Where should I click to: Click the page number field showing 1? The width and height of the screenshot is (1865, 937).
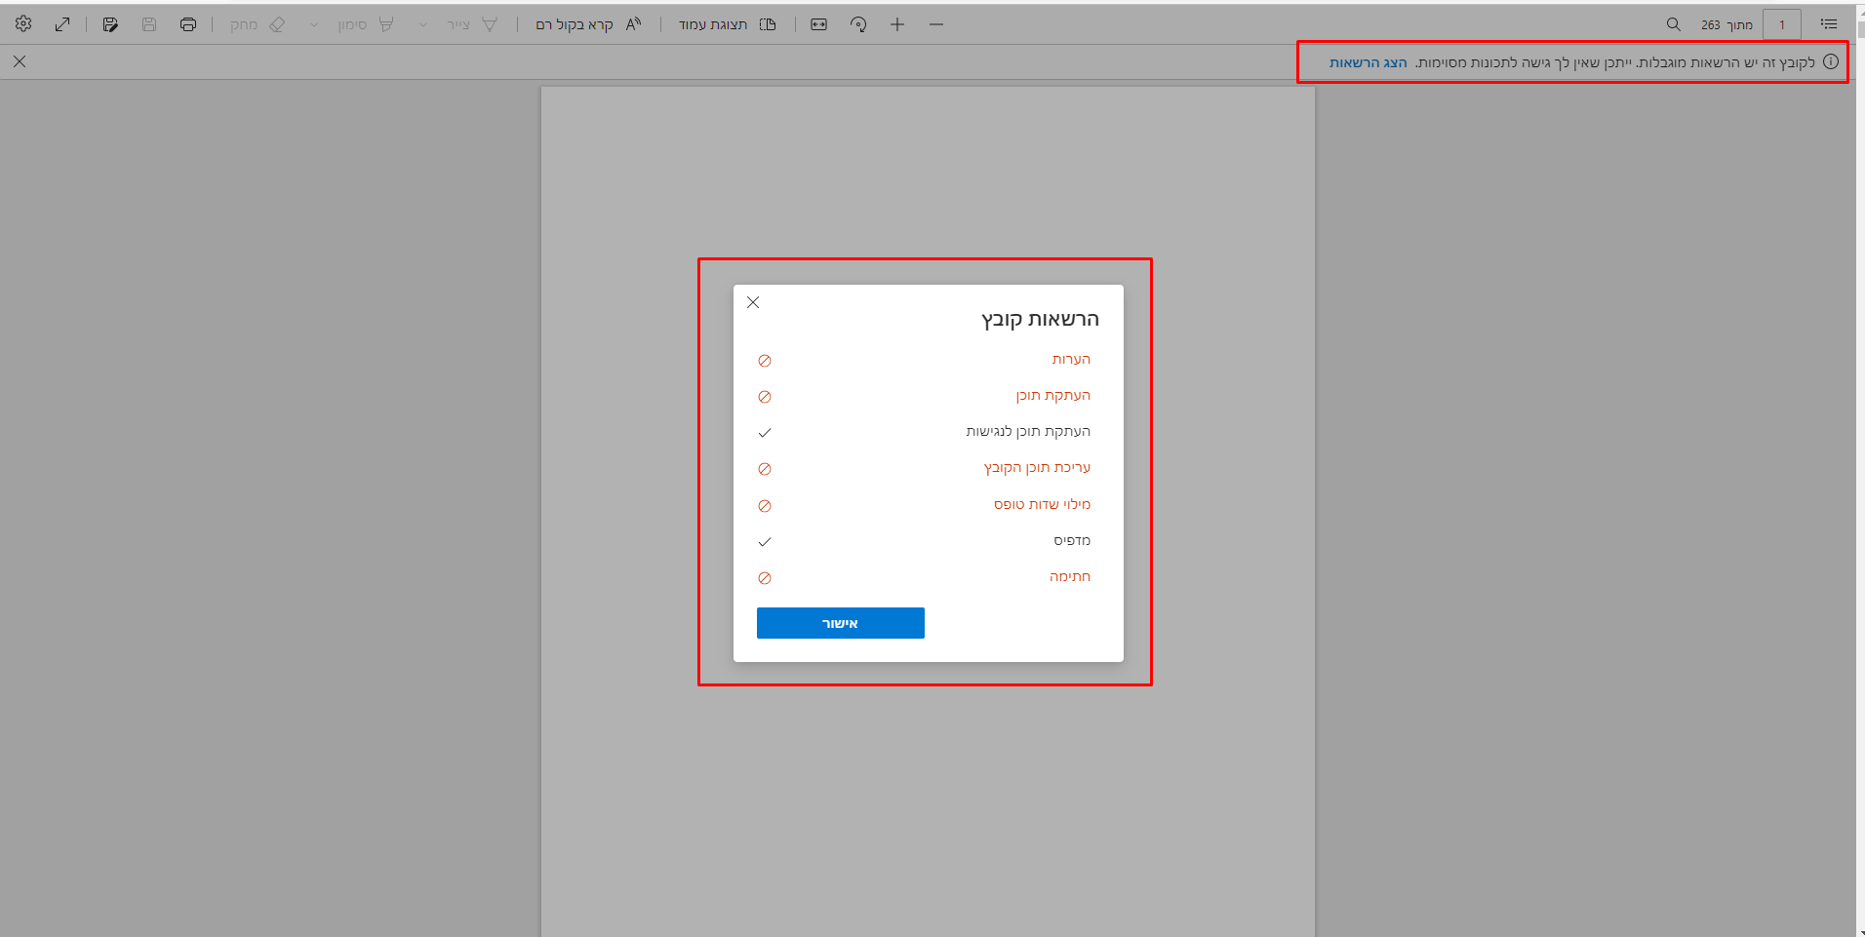1782,24
